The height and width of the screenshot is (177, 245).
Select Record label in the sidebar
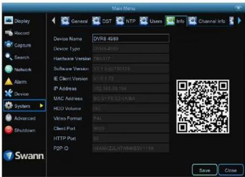click(22, 33)
